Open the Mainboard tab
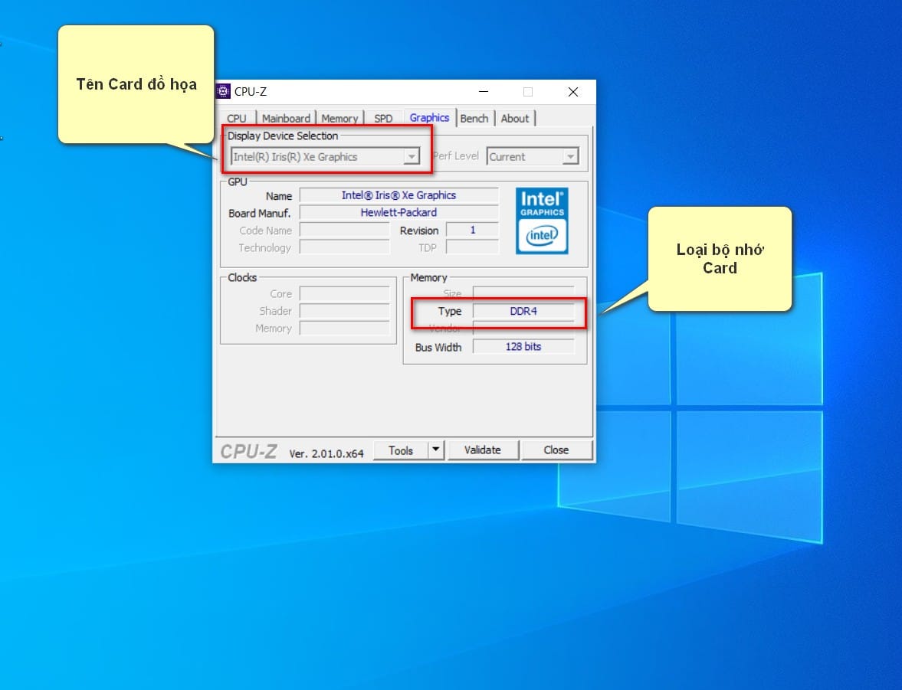Viewport: 902px width, 690px height. point(286,119)
